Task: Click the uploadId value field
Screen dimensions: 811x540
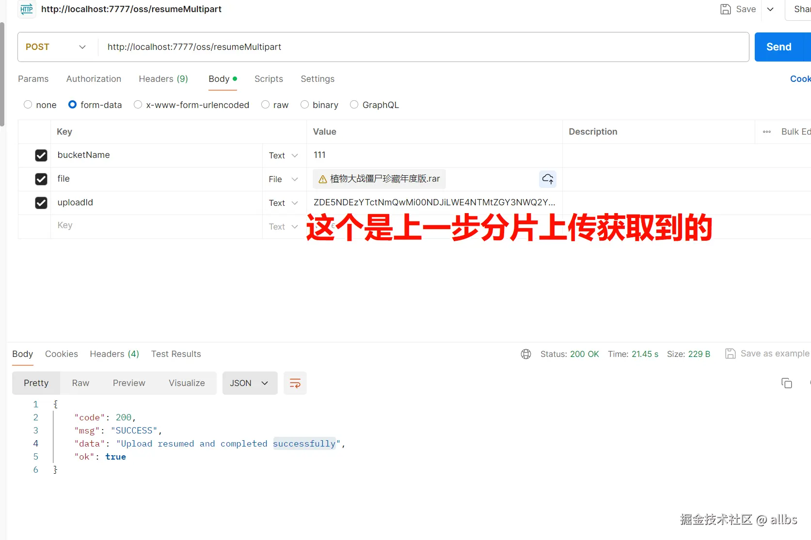Action: pyautogui.click(x=434, y=202)
